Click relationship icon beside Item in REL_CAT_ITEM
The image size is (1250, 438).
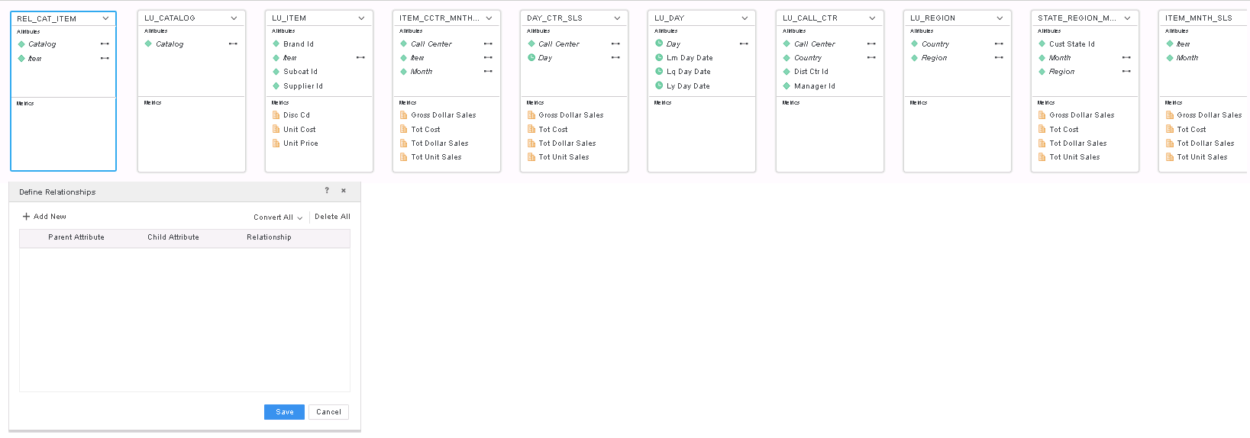pos(105,58)
